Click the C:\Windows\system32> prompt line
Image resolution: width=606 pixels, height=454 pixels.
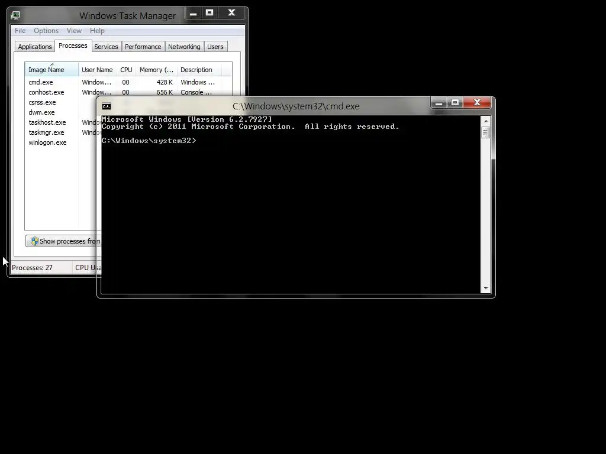point(149,141)
